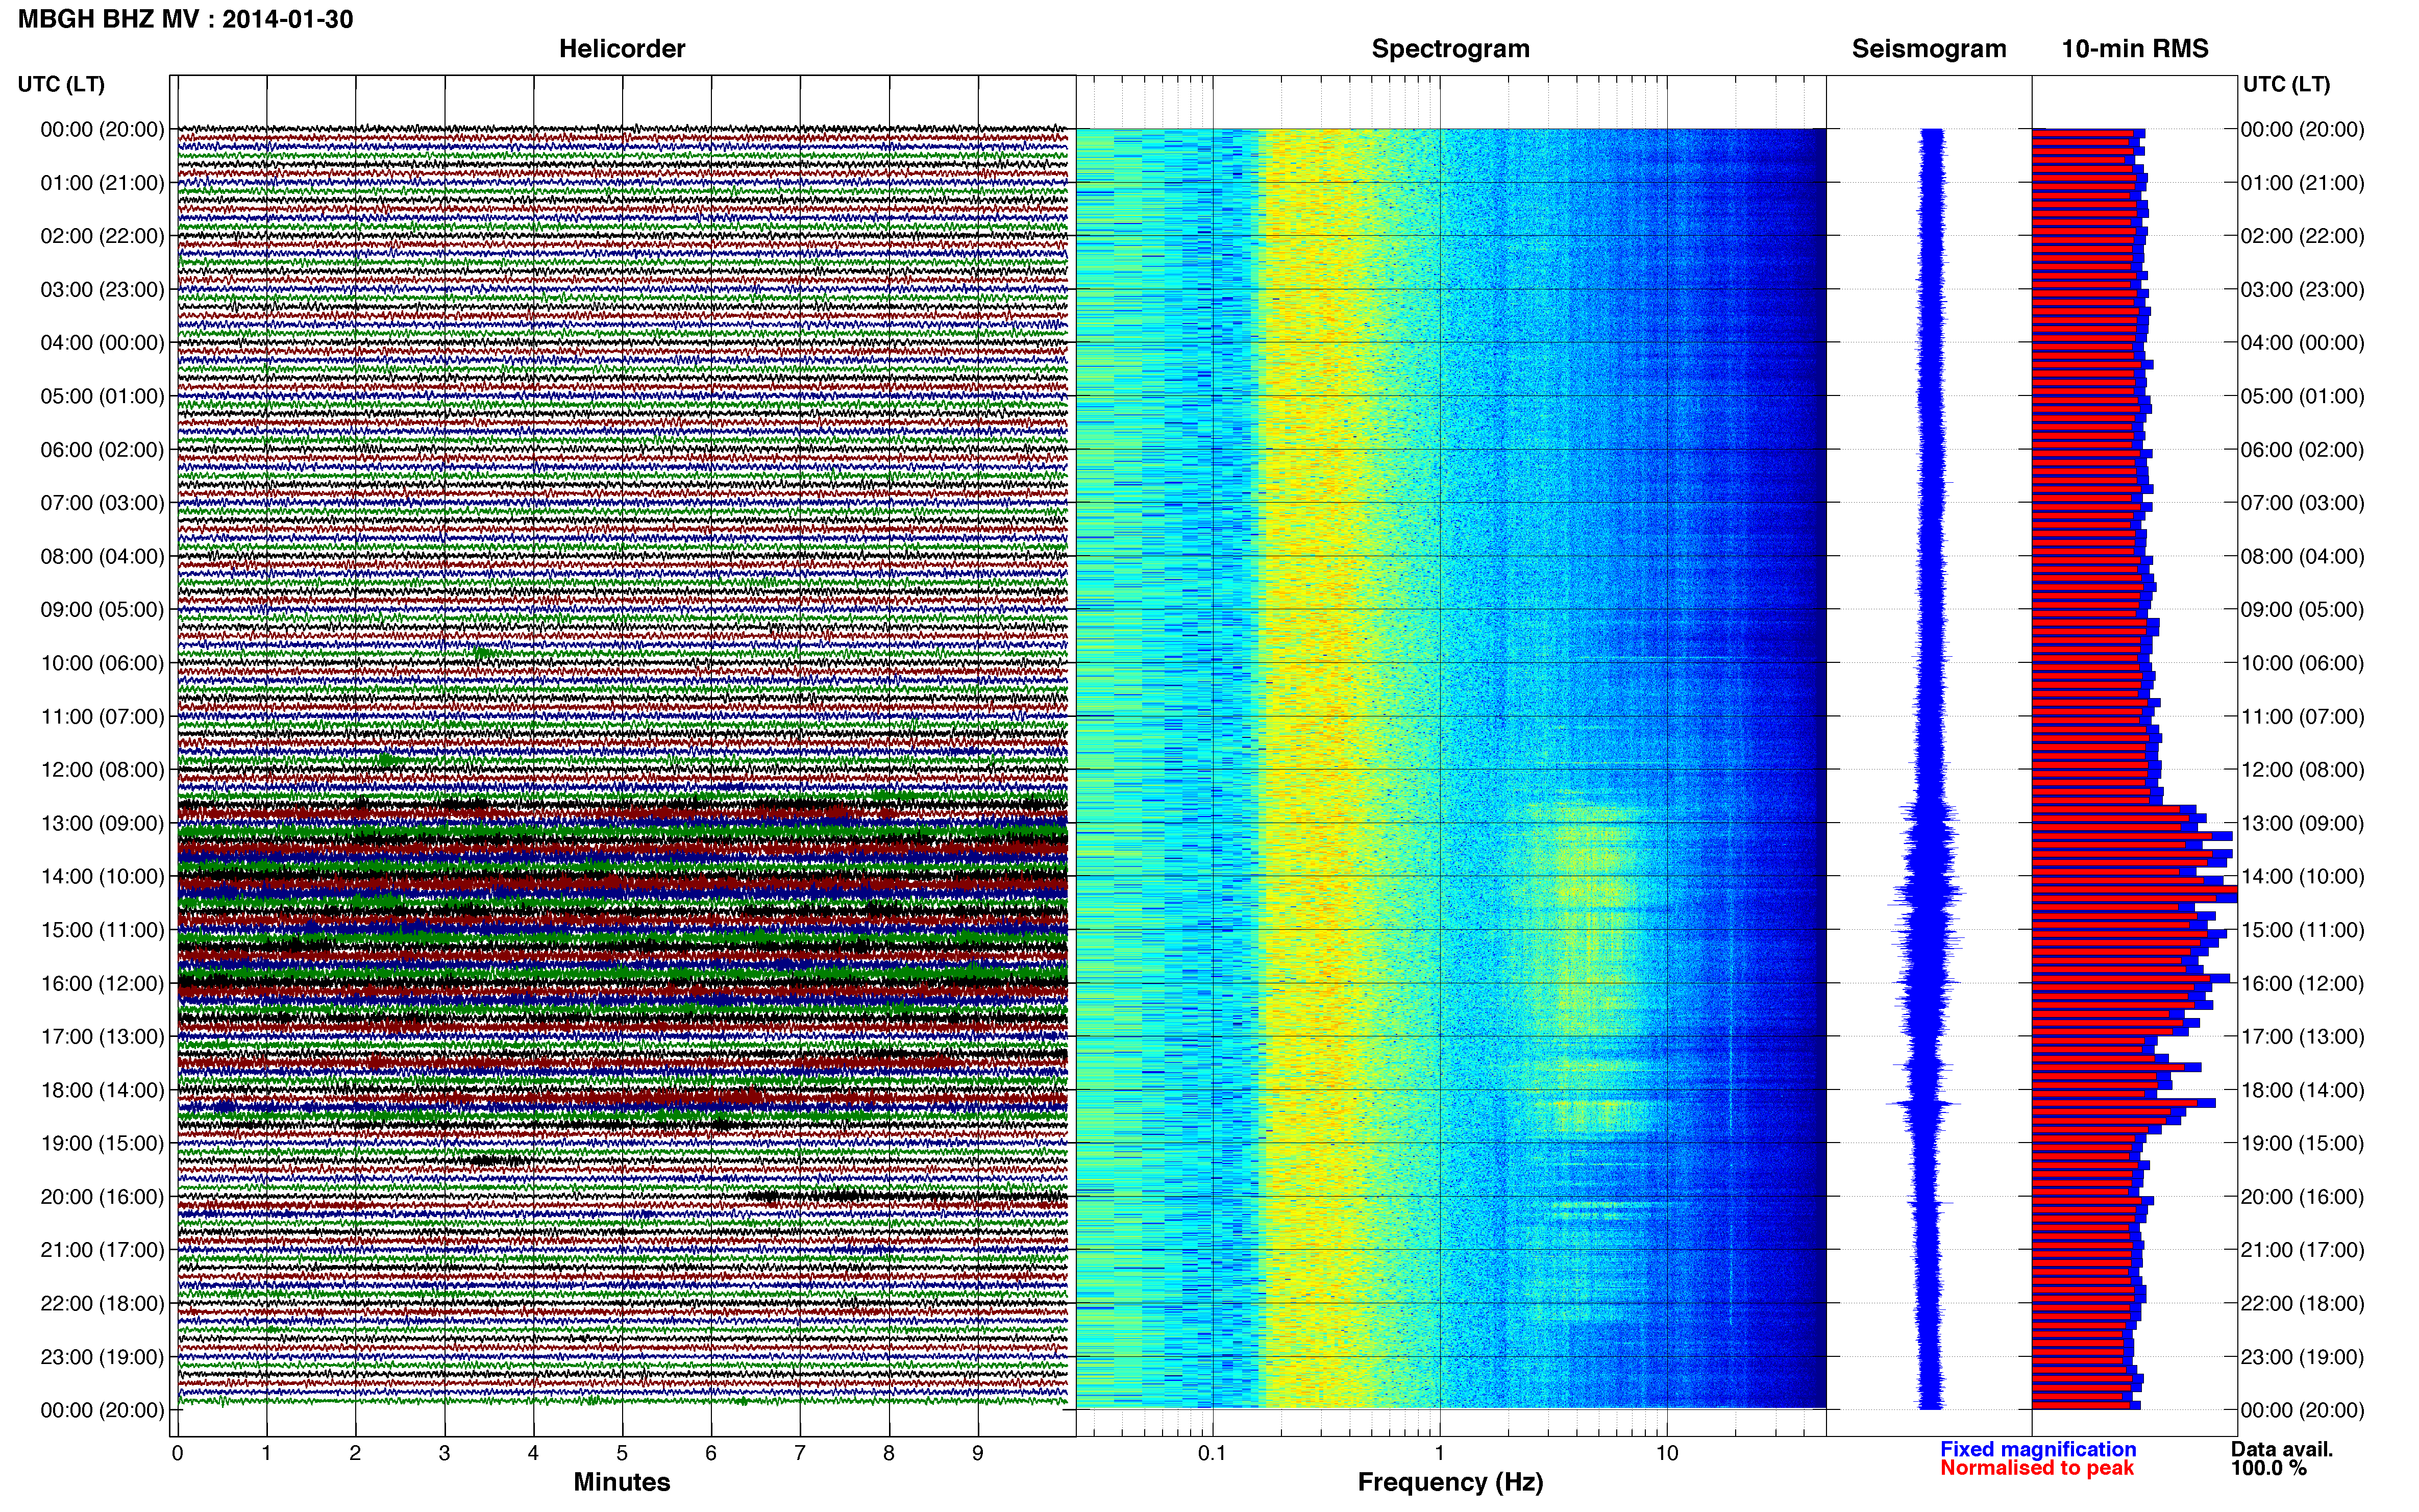
Task: Click the left '01:00 (21:00)' time label
Action: tap(102, 183)
